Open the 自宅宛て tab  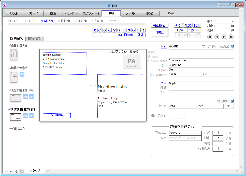coord(35,39)
